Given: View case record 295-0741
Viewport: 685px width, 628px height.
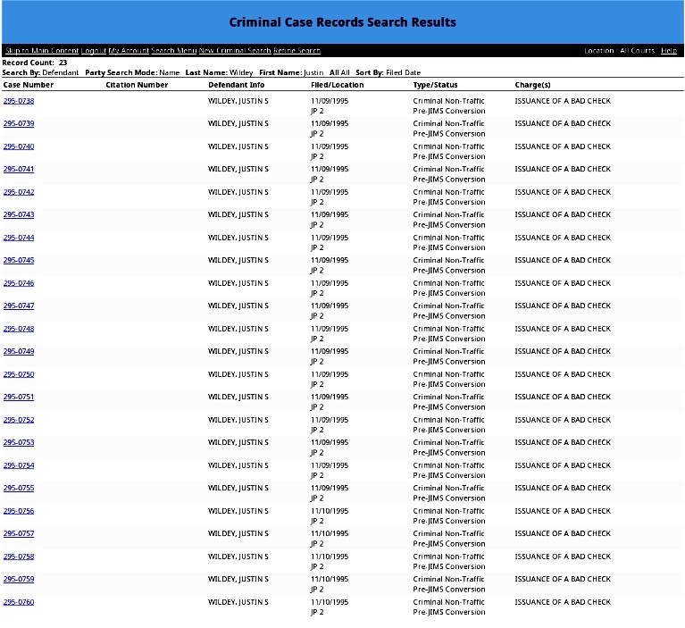Looking at the screenshot, I should [19, 169].
